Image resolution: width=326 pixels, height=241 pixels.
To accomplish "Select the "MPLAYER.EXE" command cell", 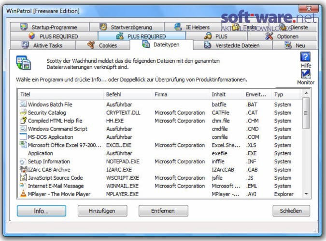I will [x=122, y=194].
